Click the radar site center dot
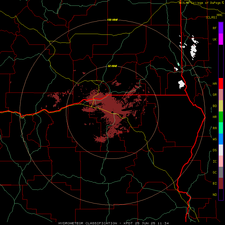225x225 pixels. point(112,112)
